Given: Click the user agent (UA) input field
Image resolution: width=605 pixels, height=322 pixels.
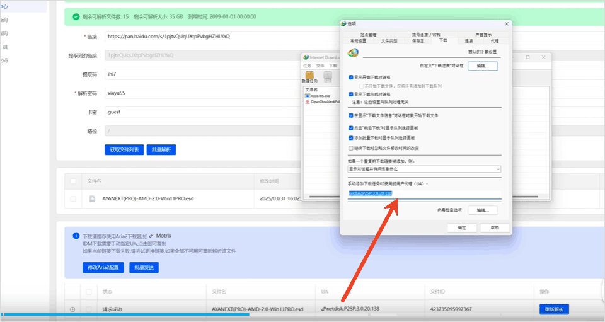Looking at the screenshot, I should click(424, 193).
